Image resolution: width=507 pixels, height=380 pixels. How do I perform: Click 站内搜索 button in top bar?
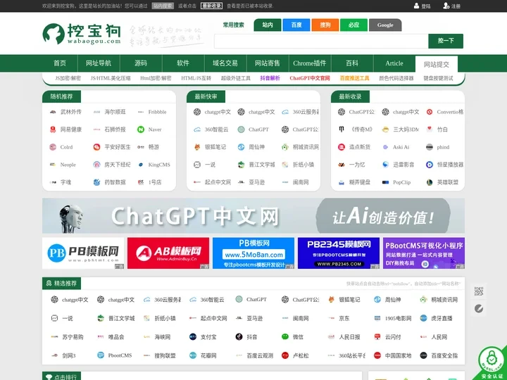click(x=163, y=6)
